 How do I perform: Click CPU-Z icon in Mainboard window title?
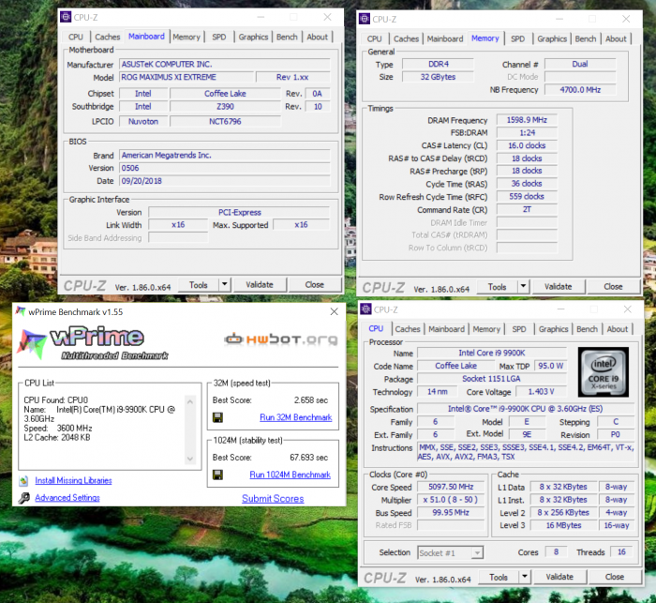coord(66,17)
